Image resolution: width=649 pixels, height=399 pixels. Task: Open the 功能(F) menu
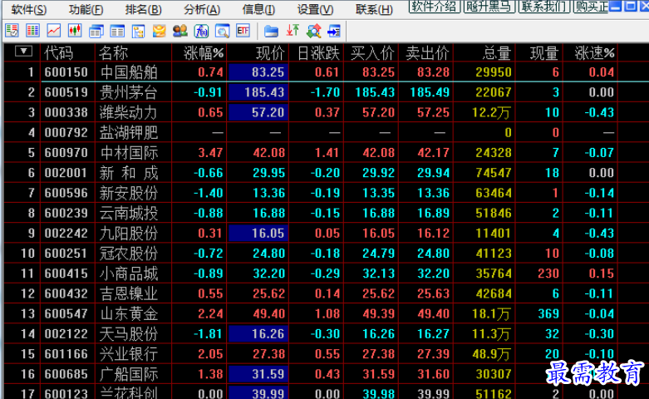point(86,9)
